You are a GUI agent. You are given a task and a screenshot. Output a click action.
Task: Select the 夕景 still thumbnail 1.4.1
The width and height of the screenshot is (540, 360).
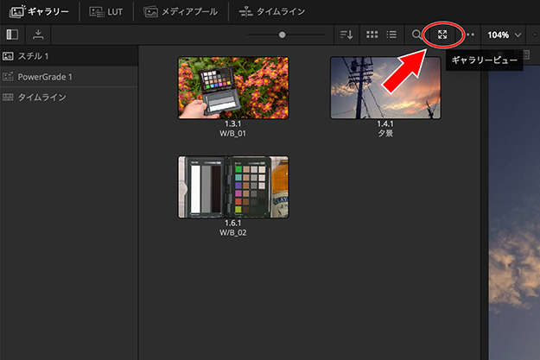pyautogui.click(x=385, y=88)
